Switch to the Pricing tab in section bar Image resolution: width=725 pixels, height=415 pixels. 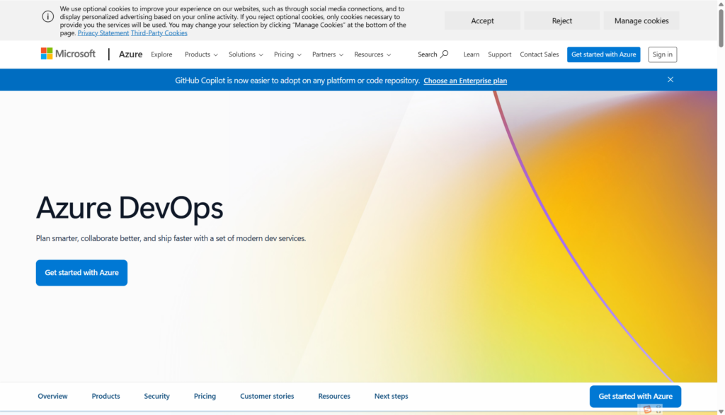[x=205, y=396]
